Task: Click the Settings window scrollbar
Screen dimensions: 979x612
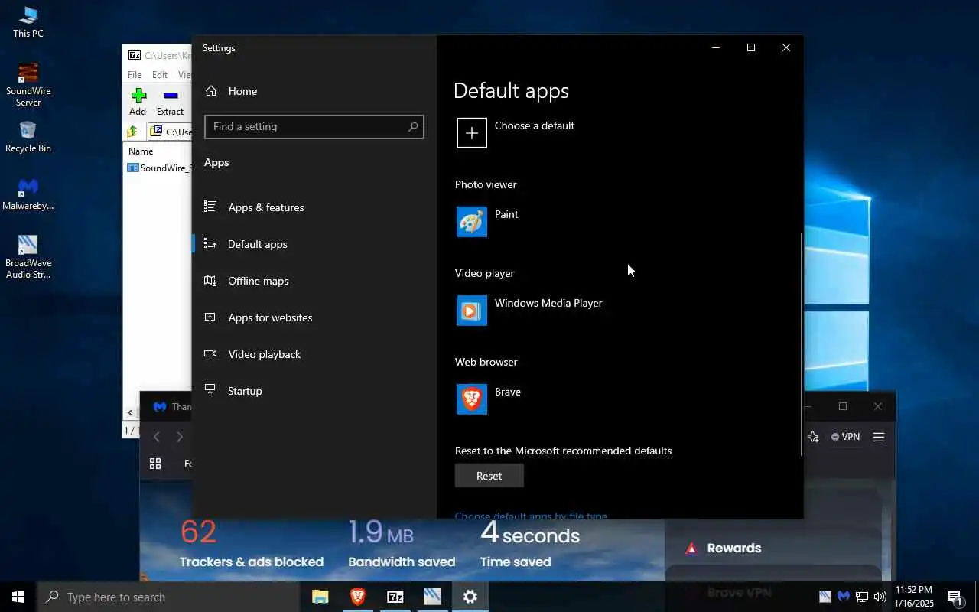Action: [801, 344]
